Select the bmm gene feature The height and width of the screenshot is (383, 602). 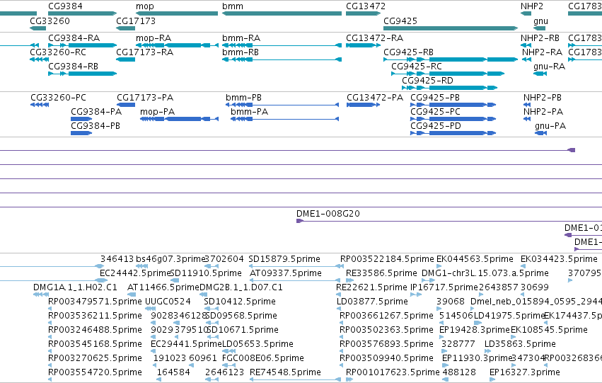coord(282,13)
